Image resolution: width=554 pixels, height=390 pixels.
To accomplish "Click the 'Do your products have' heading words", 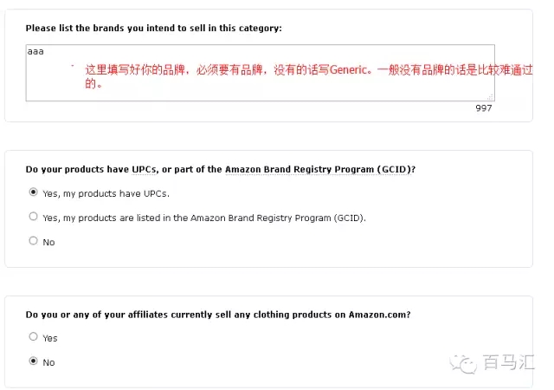I will [x=76, y=169].
